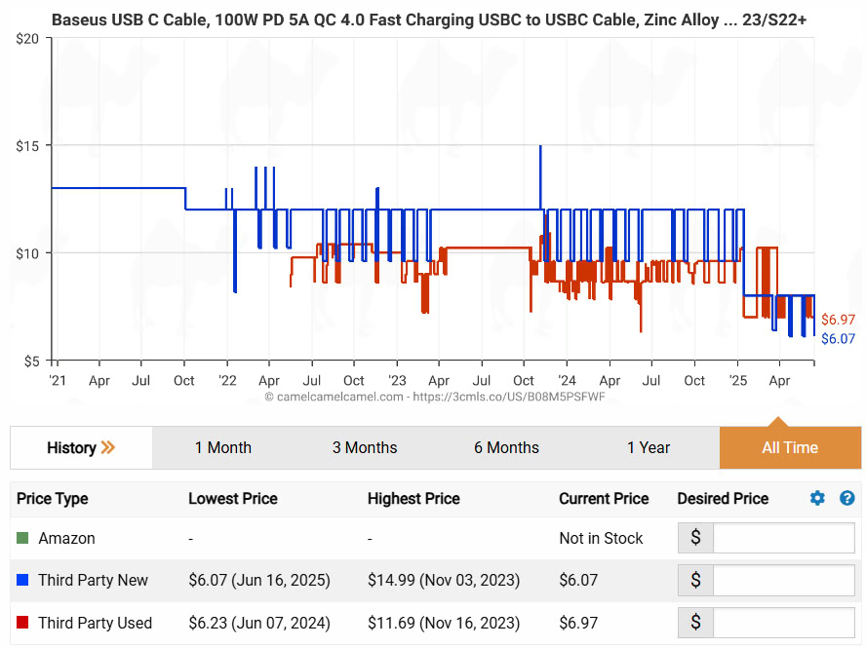Click the Third Party Used label
Image resolution: width=866 pixels, height=648 pixels.
[x=95, y=623]
